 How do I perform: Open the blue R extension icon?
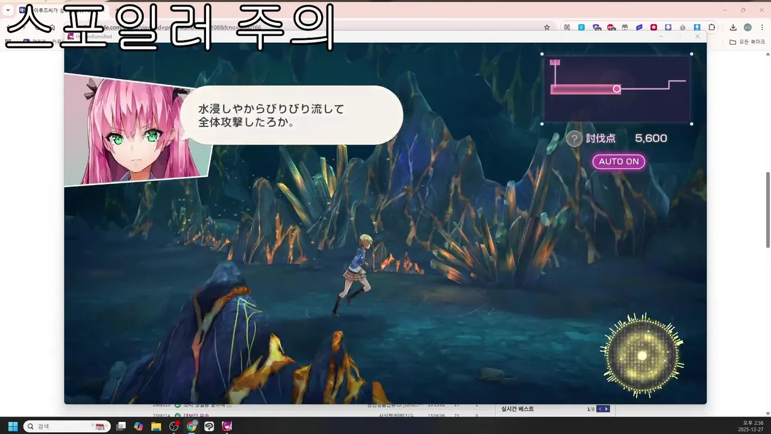(x=581, y=27)
